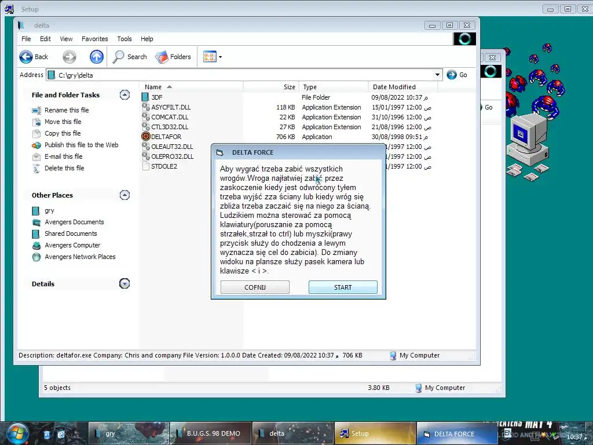
Task: Click Copy this file
Action: (x=63, y=133)
